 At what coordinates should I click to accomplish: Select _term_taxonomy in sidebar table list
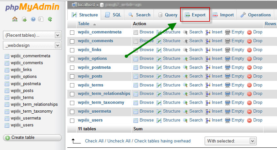tap(32, 111)
